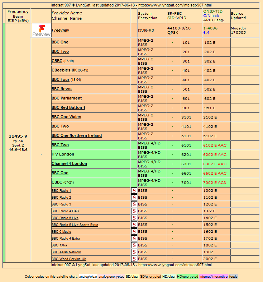Select the Mogador 170505 source cell

tap(245, 31)
